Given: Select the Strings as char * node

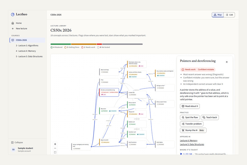Looking at the screenshot, I should pyautogui.click(x=165, y=88).
